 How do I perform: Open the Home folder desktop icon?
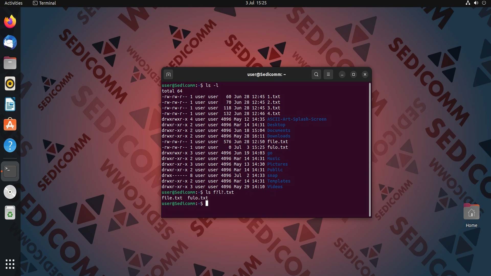point(471,212)
